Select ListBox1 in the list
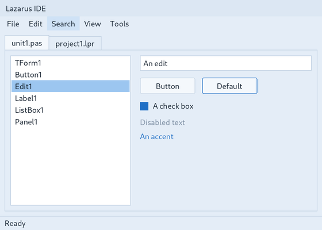Screen dimensions: 322x230 click(70, 110)
